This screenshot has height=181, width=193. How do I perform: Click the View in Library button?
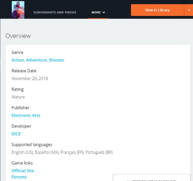157,10
